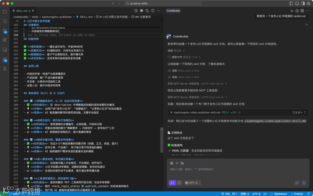Toggle the bottom panel layout

coord(297,3)
